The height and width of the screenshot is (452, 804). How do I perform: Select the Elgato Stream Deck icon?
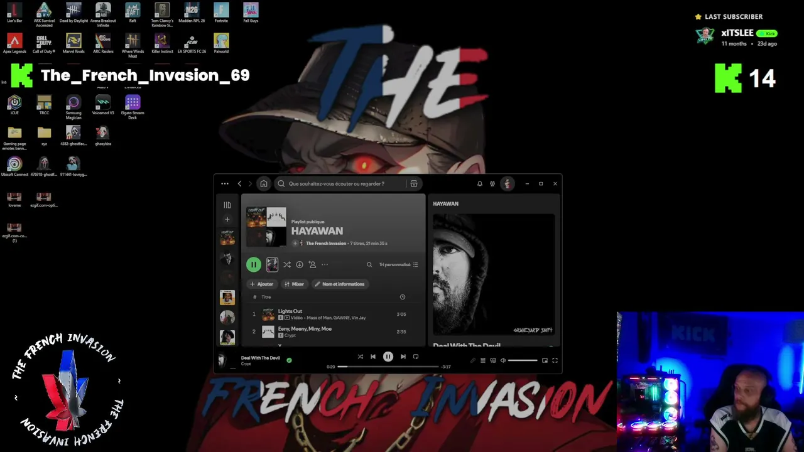(x=133, y=107)
